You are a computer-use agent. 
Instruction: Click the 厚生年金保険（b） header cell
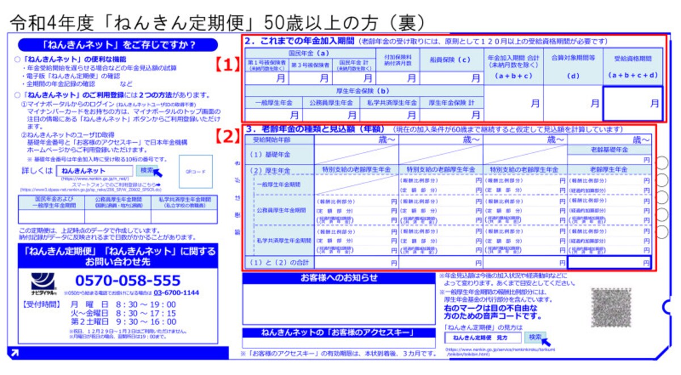coord(364,91)
